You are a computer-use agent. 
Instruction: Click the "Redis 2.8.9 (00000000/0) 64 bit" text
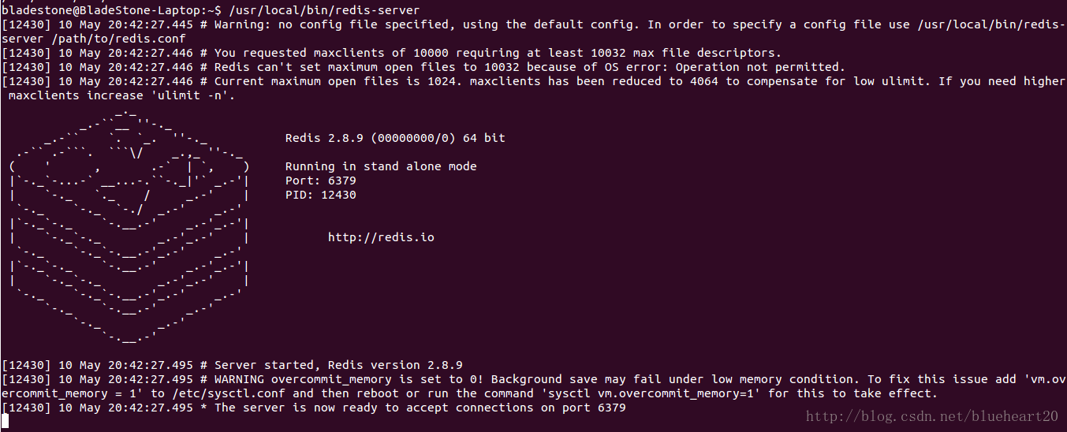tap(395, 138)
